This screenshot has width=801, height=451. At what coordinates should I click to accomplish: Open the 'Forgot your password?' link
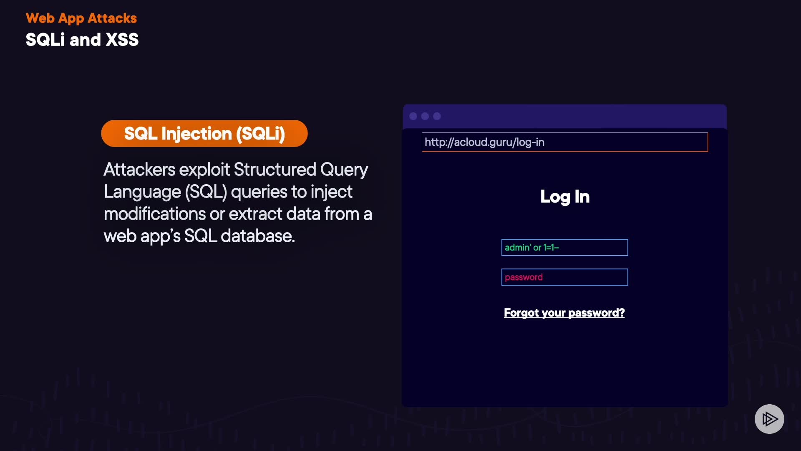(x=564, y=313)
